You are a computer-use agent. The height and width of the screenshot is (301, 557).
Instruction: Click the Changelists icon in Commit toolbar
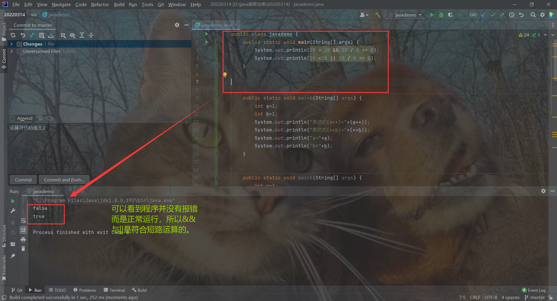click(42, 35)
